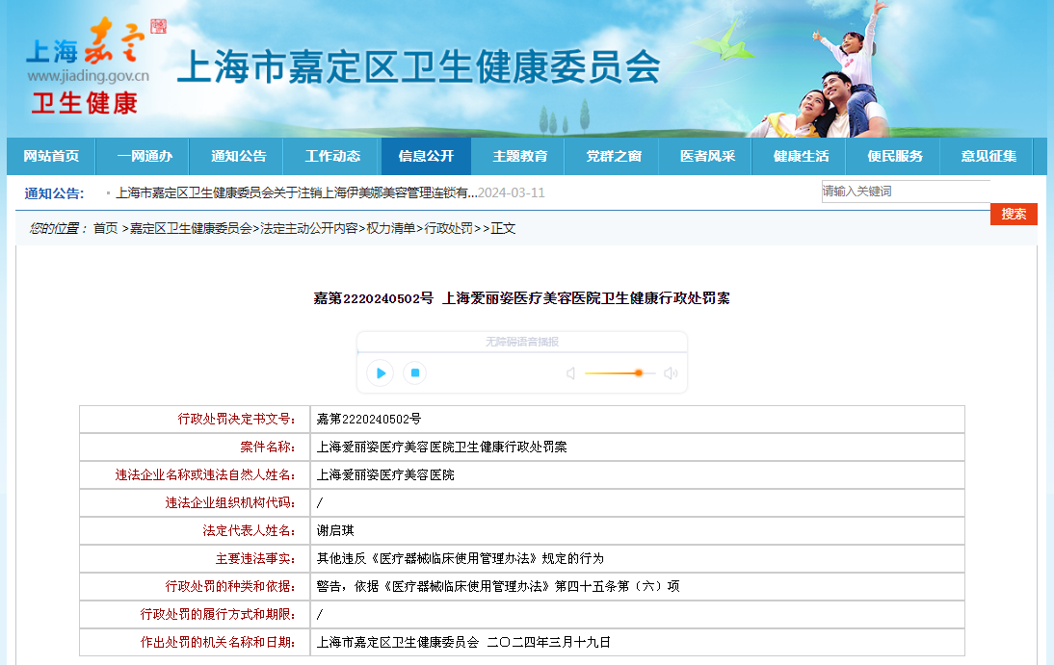Click the low volume speaker icon
This screenshot has width=1054, height=665.
pyautogui.click(x=570, y=373)
